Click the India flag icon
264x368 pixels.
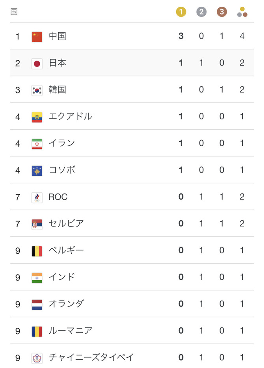tap(37, 278)
